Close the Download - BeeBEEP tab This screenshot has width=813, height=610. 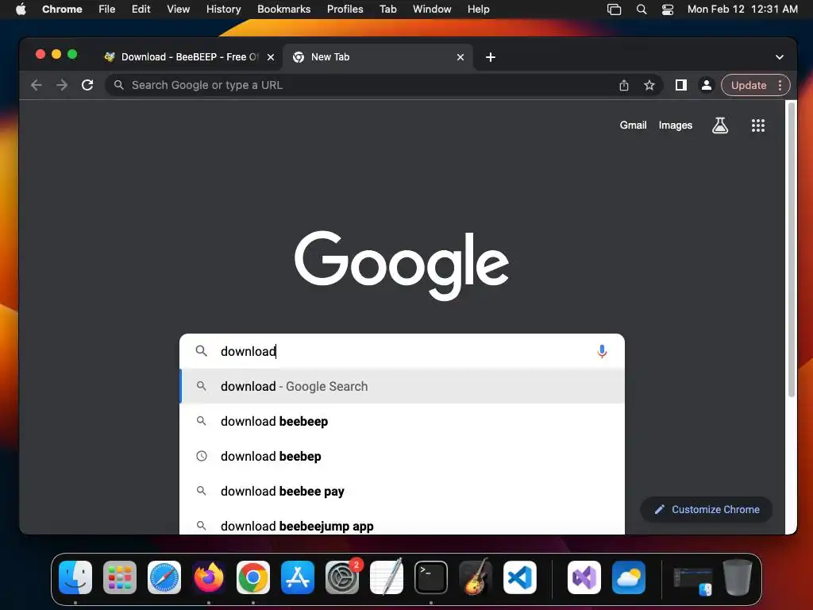coord(271,57)
